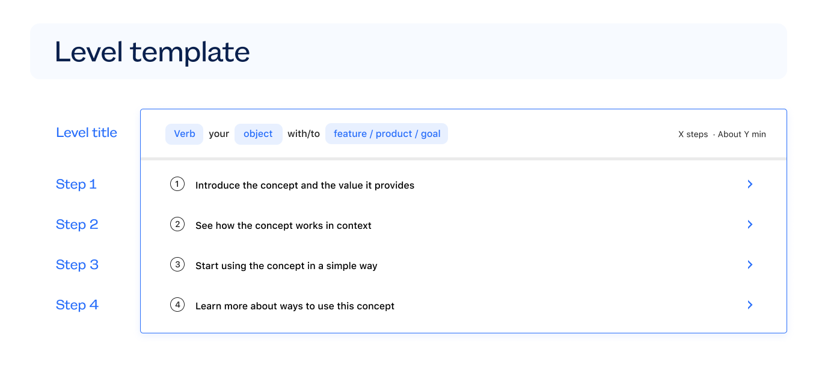This screenshot has height=367, width=813.
Task: Select the 'object' chip in level title
Action: click(258, 134)
